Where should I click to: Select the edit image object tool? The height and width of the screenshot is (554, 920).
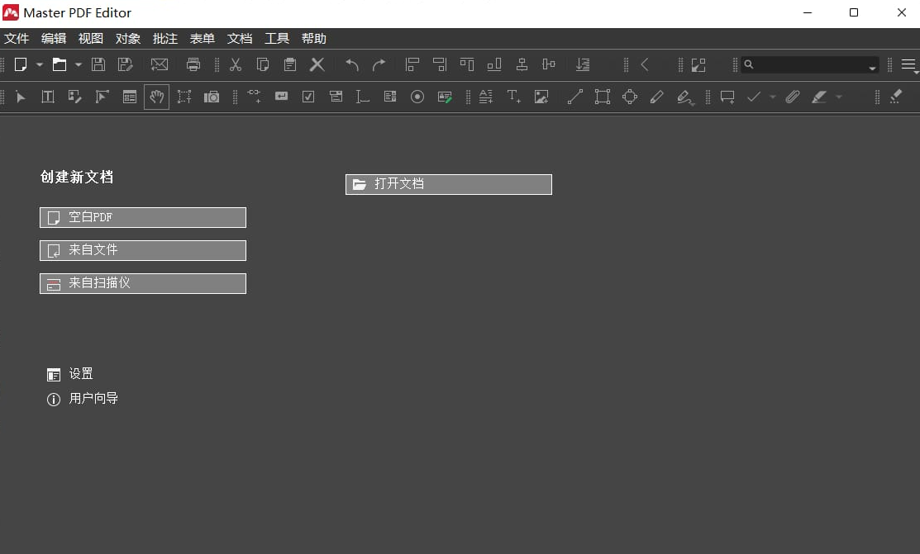[x=75, y=97]
